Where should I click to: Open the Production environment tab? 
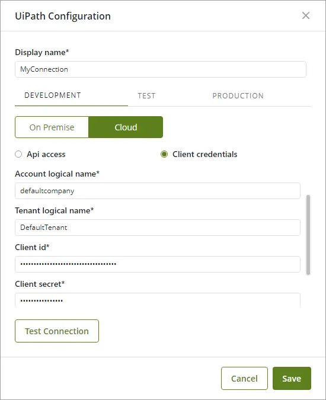238,95
